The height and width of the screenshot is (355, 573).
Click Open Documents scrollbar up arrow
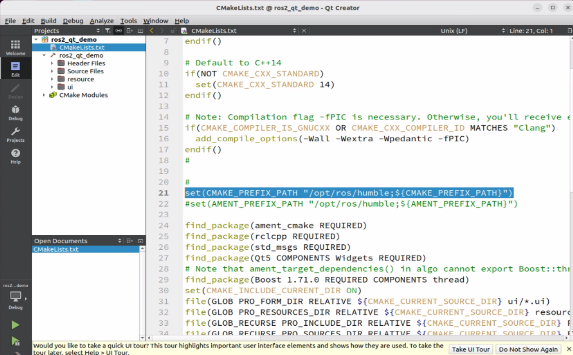coord(142,248)
